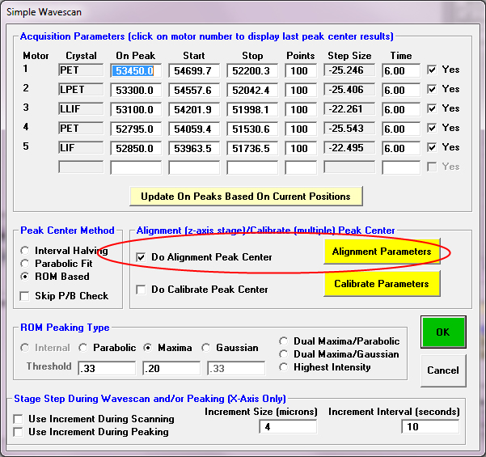
Task: Click motor number 3 for peak results
Action: click(x=24, y=107)
